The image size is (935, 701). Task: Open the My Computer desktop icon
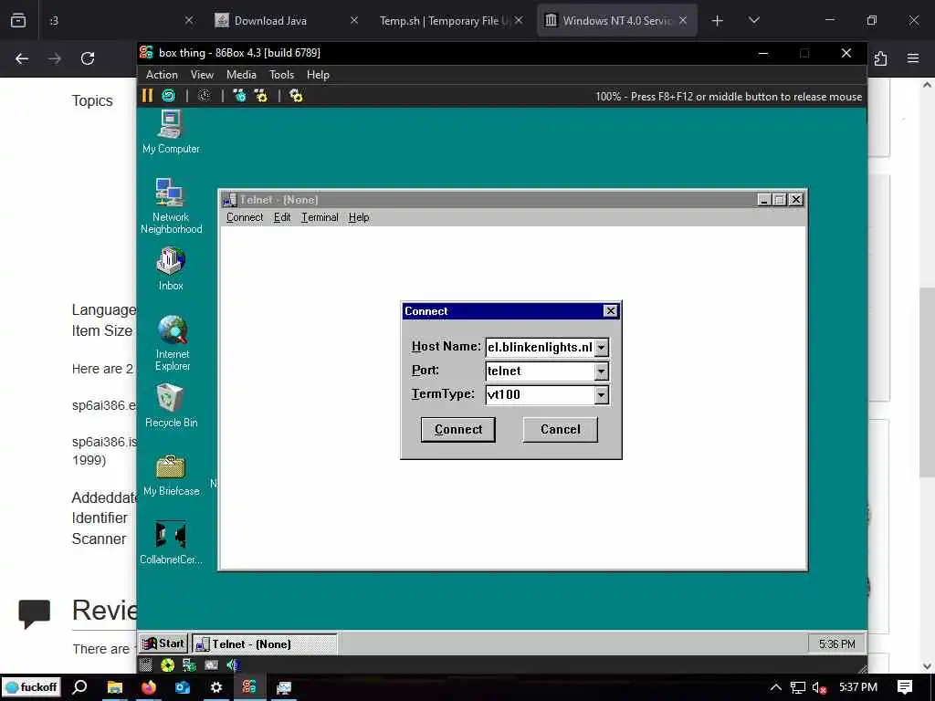[171, 132]
